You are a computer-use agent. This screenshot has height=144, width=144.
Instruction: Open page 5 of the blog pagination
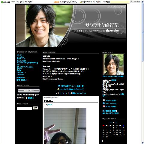[70, 93]
